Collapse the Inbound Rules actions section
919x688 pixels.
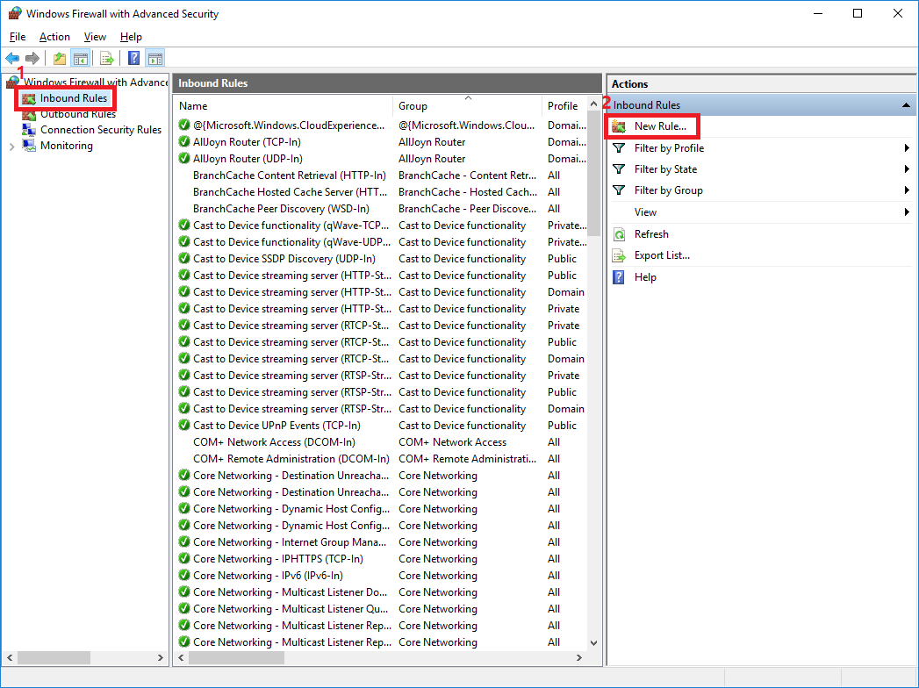tap(906, 105)
